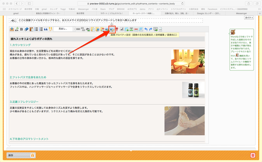Open the heading style dropdown
This screenshot has height=162, width=262.
[x=65, y=29]
